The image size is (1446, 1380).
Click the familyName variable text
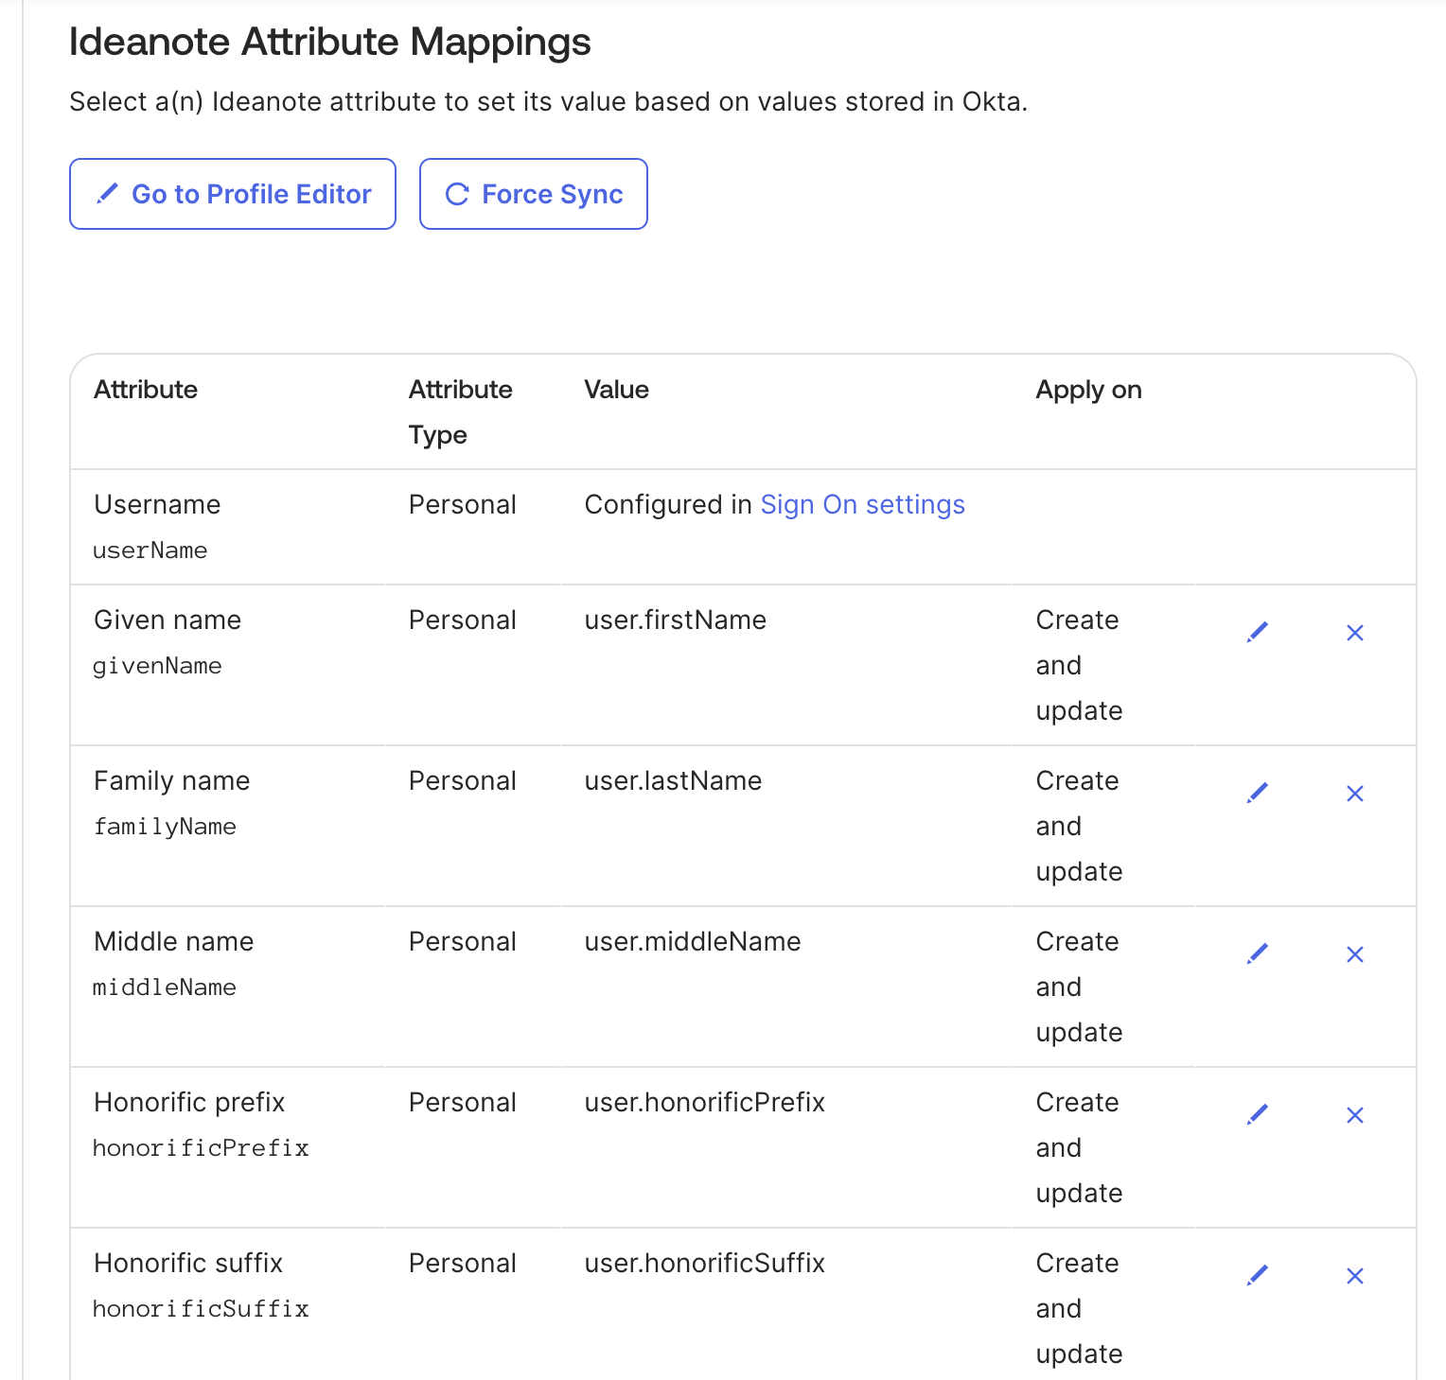(165, 827)
